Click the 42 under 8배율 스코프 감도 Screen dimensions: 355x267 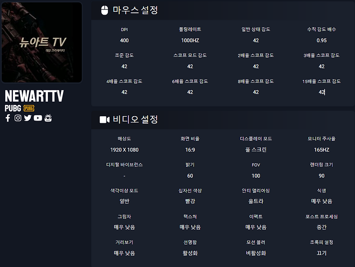(x=256, y=92)
